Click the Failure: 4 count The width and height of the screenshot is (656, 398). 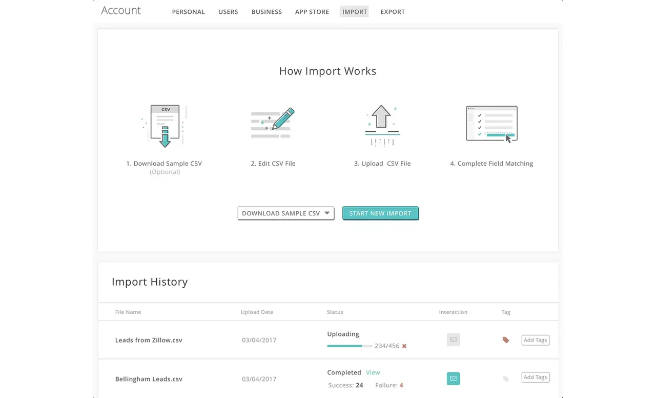389,385
